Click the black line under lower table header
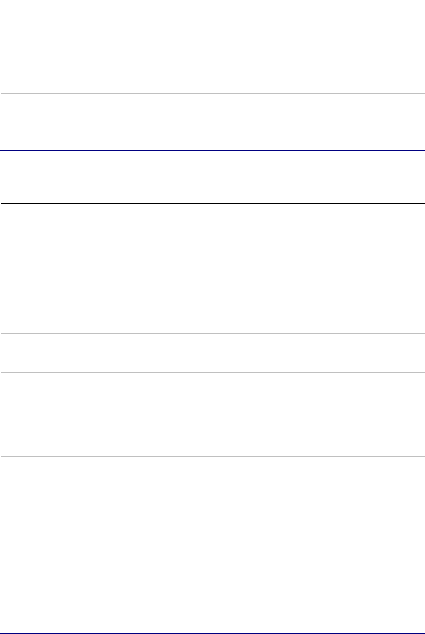425x634 pixels. [212, 203]
